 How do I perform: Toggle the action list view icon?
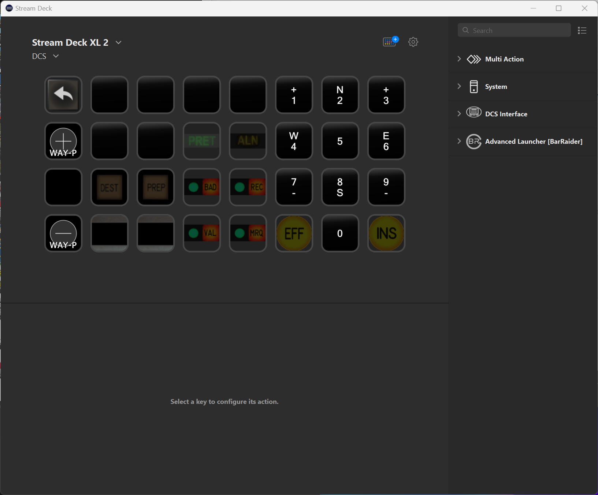click(x=582, y=31)
